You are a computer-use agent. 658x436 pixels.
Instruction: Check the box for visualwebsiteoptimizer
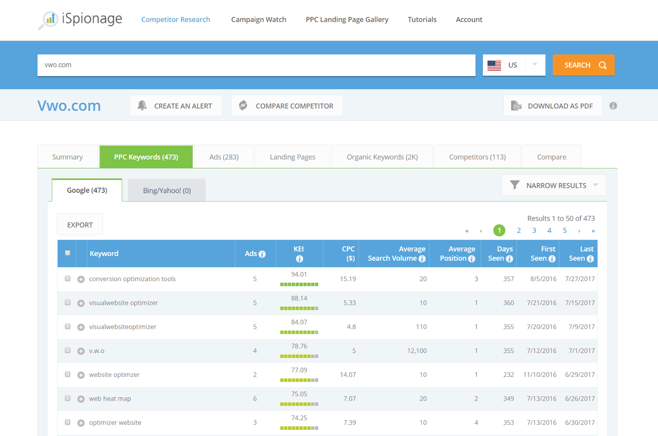pos(67,326)
